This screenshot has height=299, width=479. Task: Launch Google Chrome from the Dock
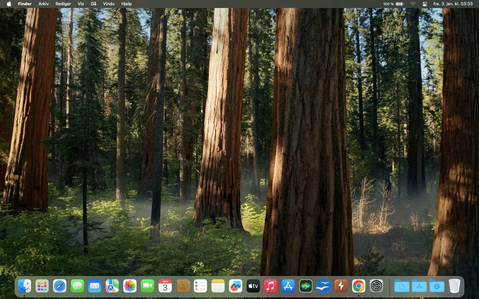tap(358, 286)
